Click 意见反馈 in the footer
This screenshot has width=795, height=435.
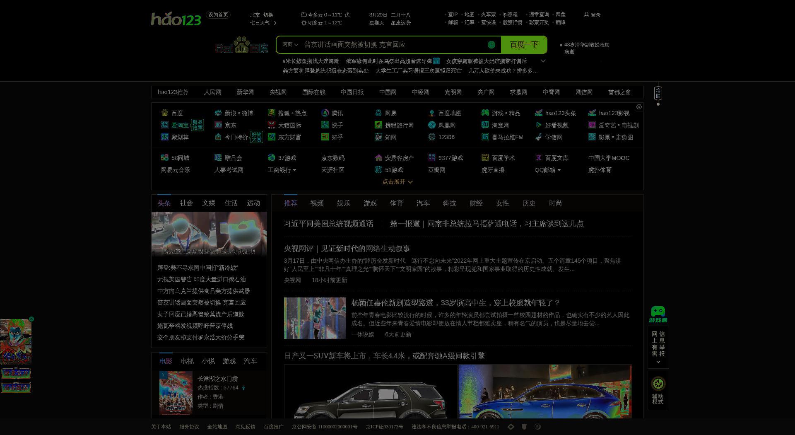pyautogui.click(x=246, y=427)
